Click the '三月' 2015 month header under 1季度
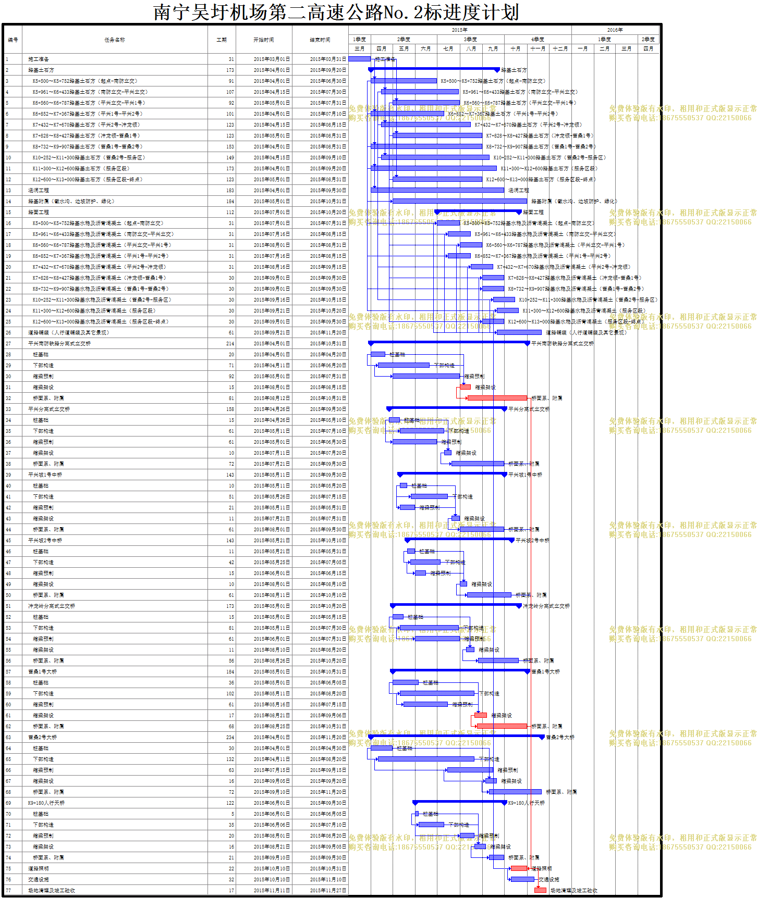The width and height of the screenshot is (757, 898). [360, 49]
